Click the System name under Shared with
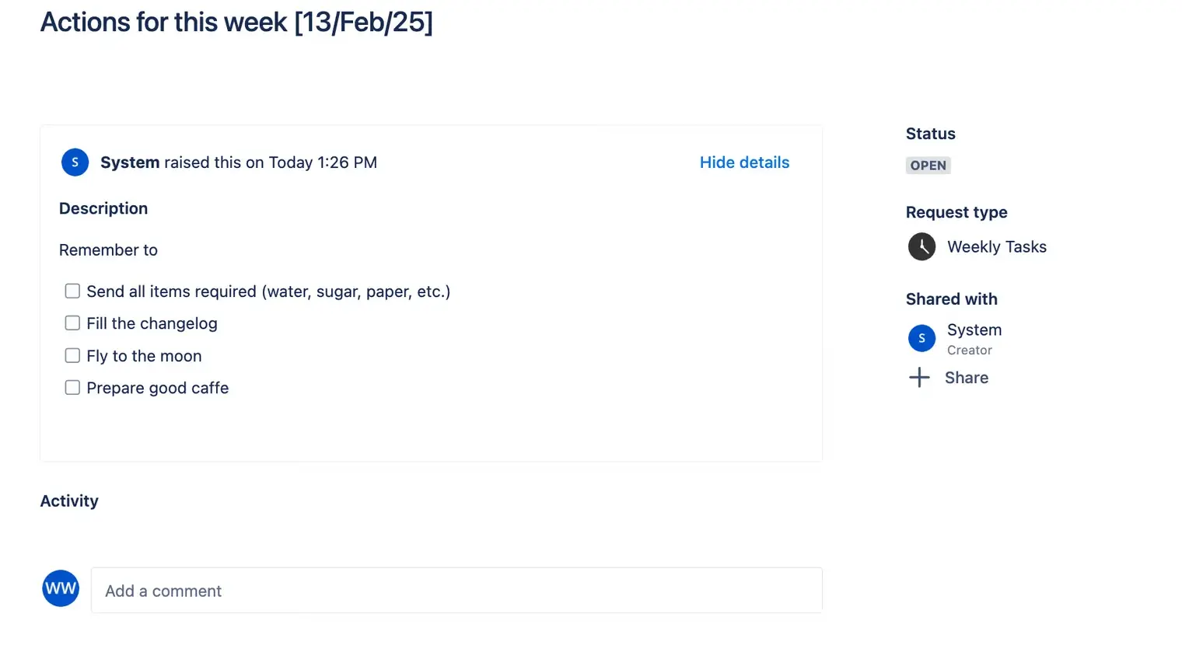1182x649 pixels. (x=974, y=330)
